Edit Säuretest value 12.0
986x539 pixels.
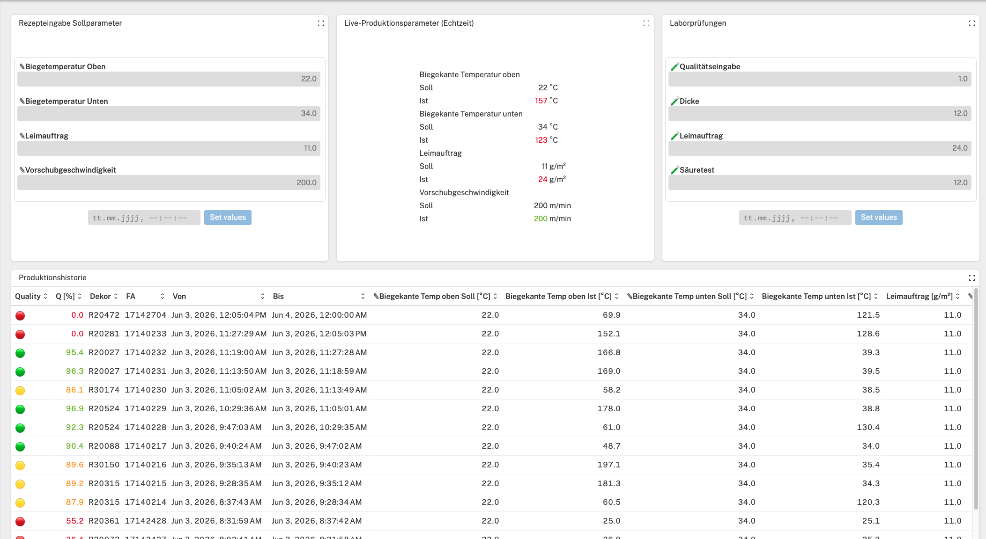pyautogui.click(x=820, y=182)
